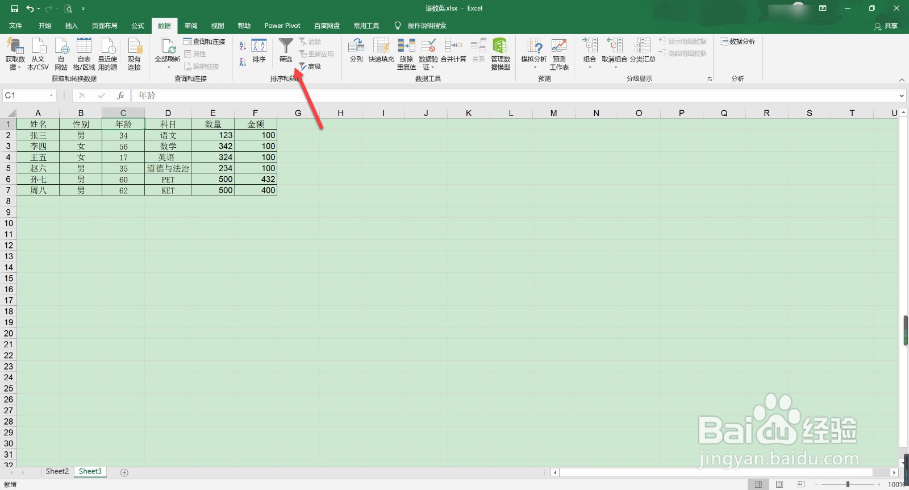Switch to Normal view in status bar
This screenshot has width=909, height=490.
pyautogui.click(x=758, y=484)
